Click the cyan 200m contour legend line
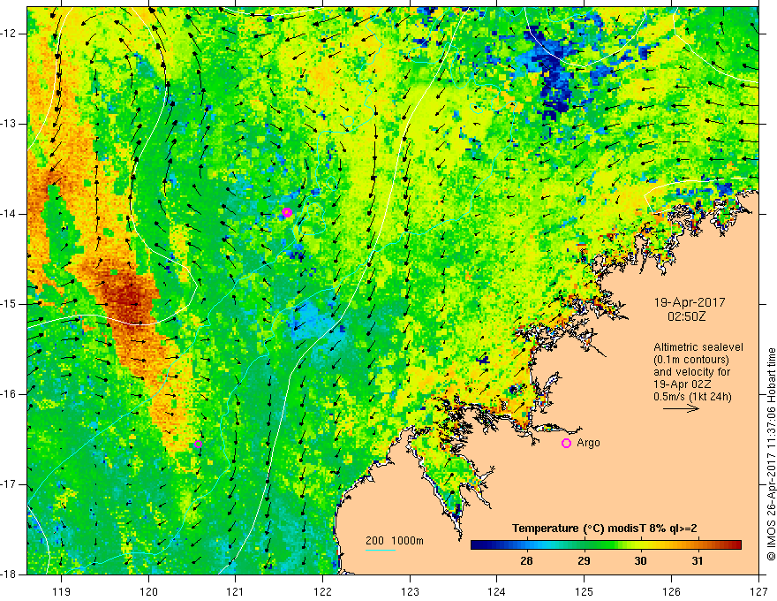This screenshot has height=601, width=777. [380, 550]
